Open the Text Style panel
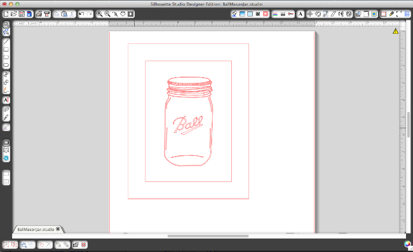The image size is (413, 252). click(x=301, y=14)
